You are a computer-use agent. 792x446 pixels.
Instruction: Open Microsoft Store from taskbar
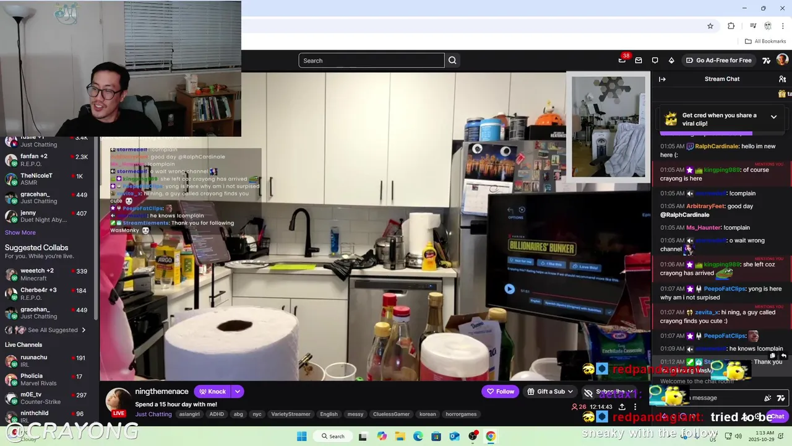coord(436,436)
